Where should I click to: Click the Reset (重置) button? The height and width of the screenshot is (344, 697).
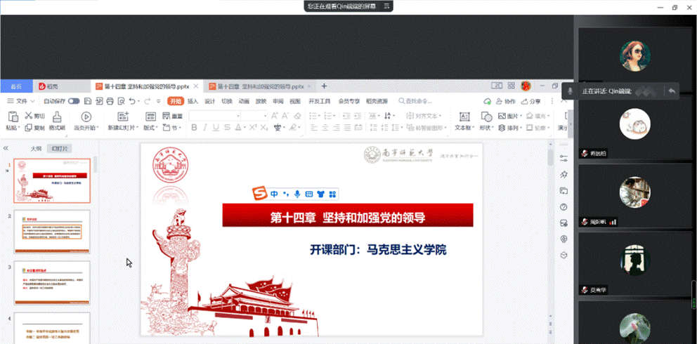coord(172,116)
